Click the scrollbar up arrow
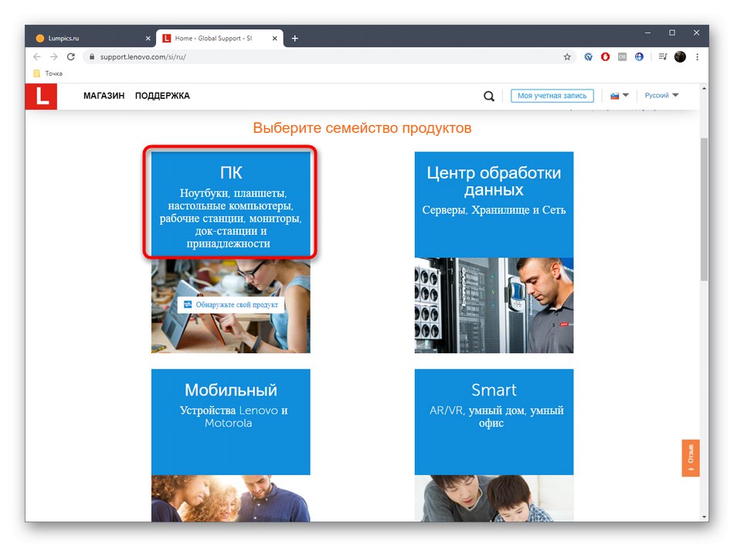Viewport: 734px width, 547px height. [704, 88]
